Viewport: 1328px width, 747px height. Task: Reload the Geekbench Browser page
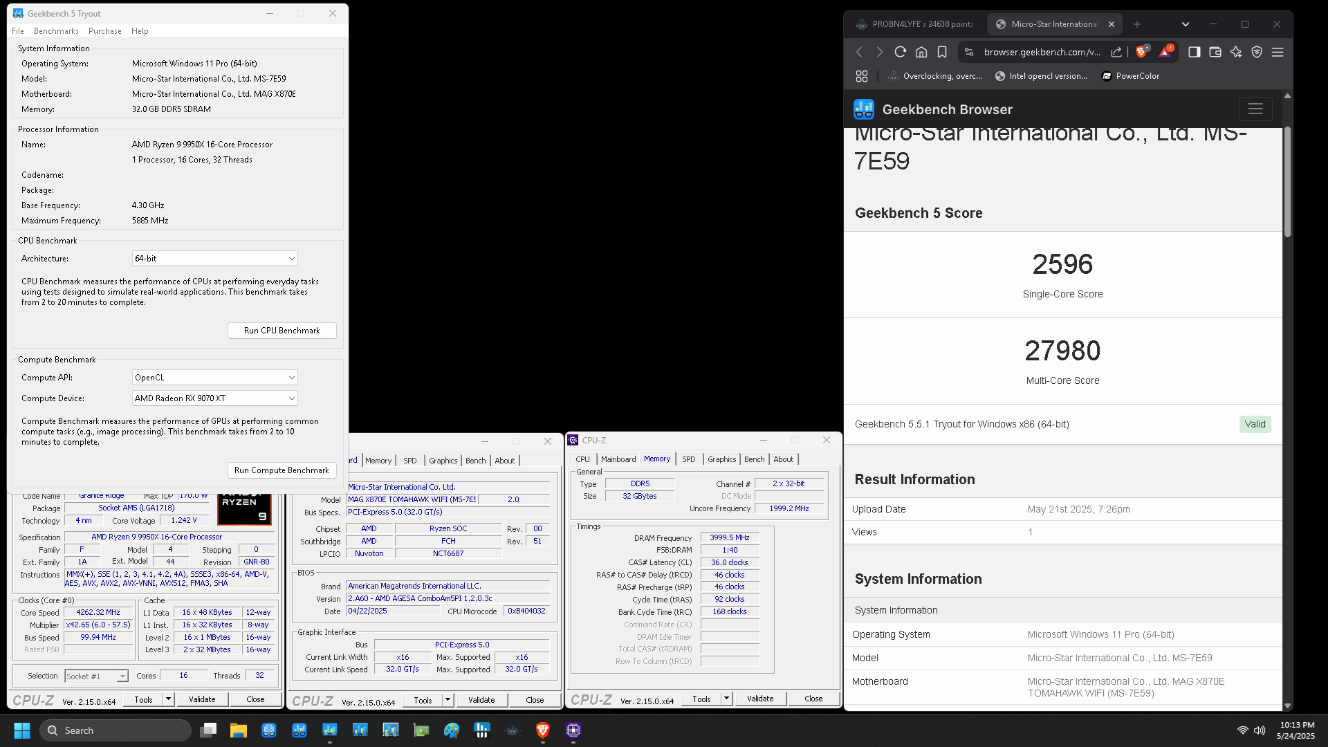tap(900, 52)
